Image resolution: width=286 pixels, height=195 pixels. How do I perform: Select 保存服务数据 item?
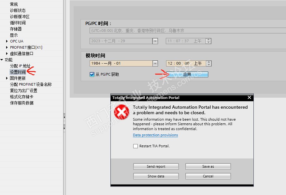coord(21,103)
